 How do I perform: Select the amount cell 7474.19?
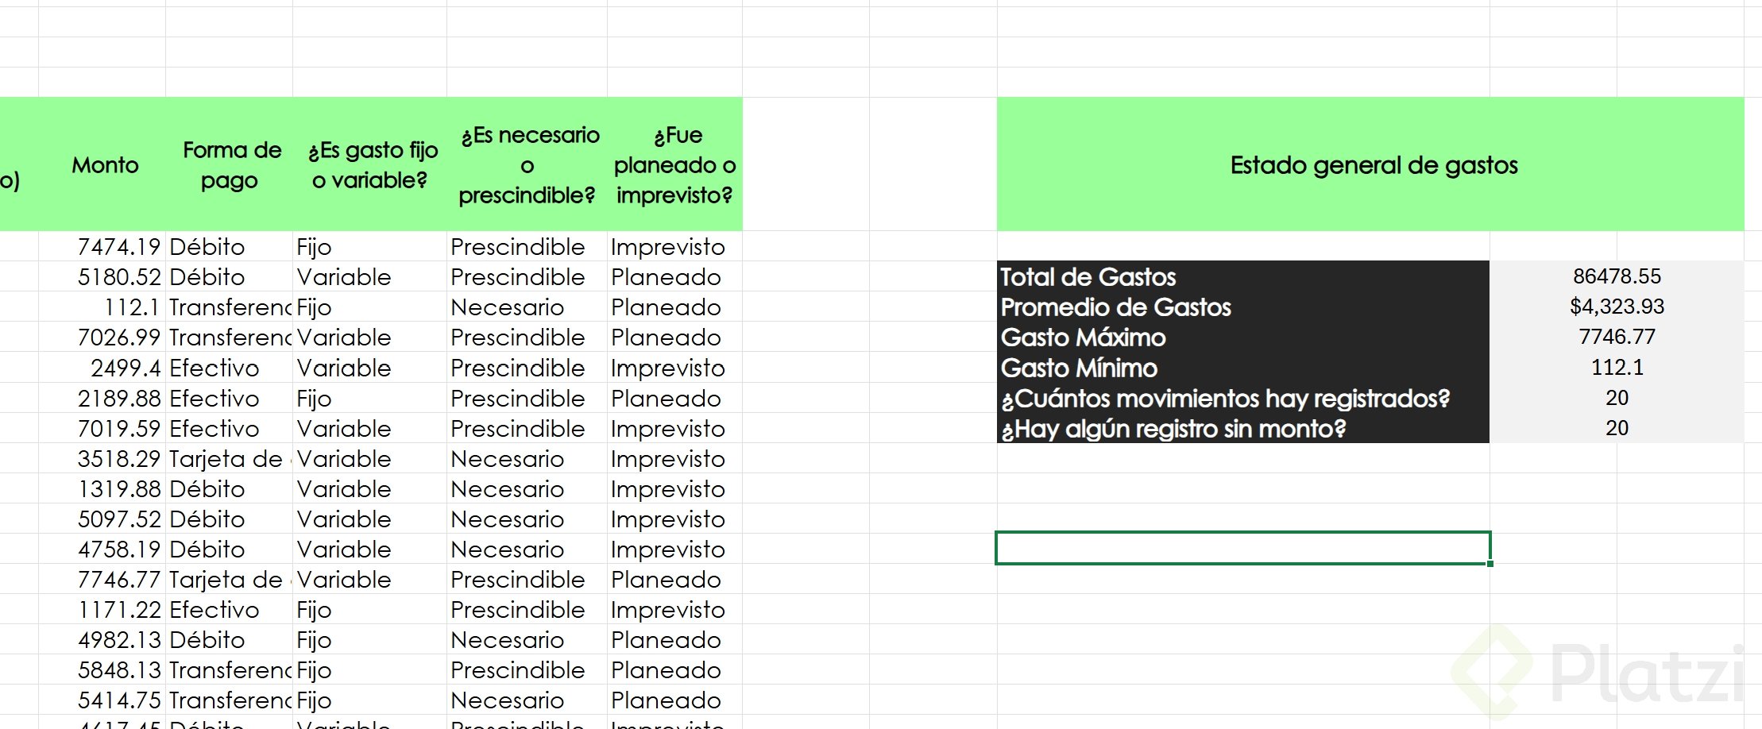pos(119,247)
